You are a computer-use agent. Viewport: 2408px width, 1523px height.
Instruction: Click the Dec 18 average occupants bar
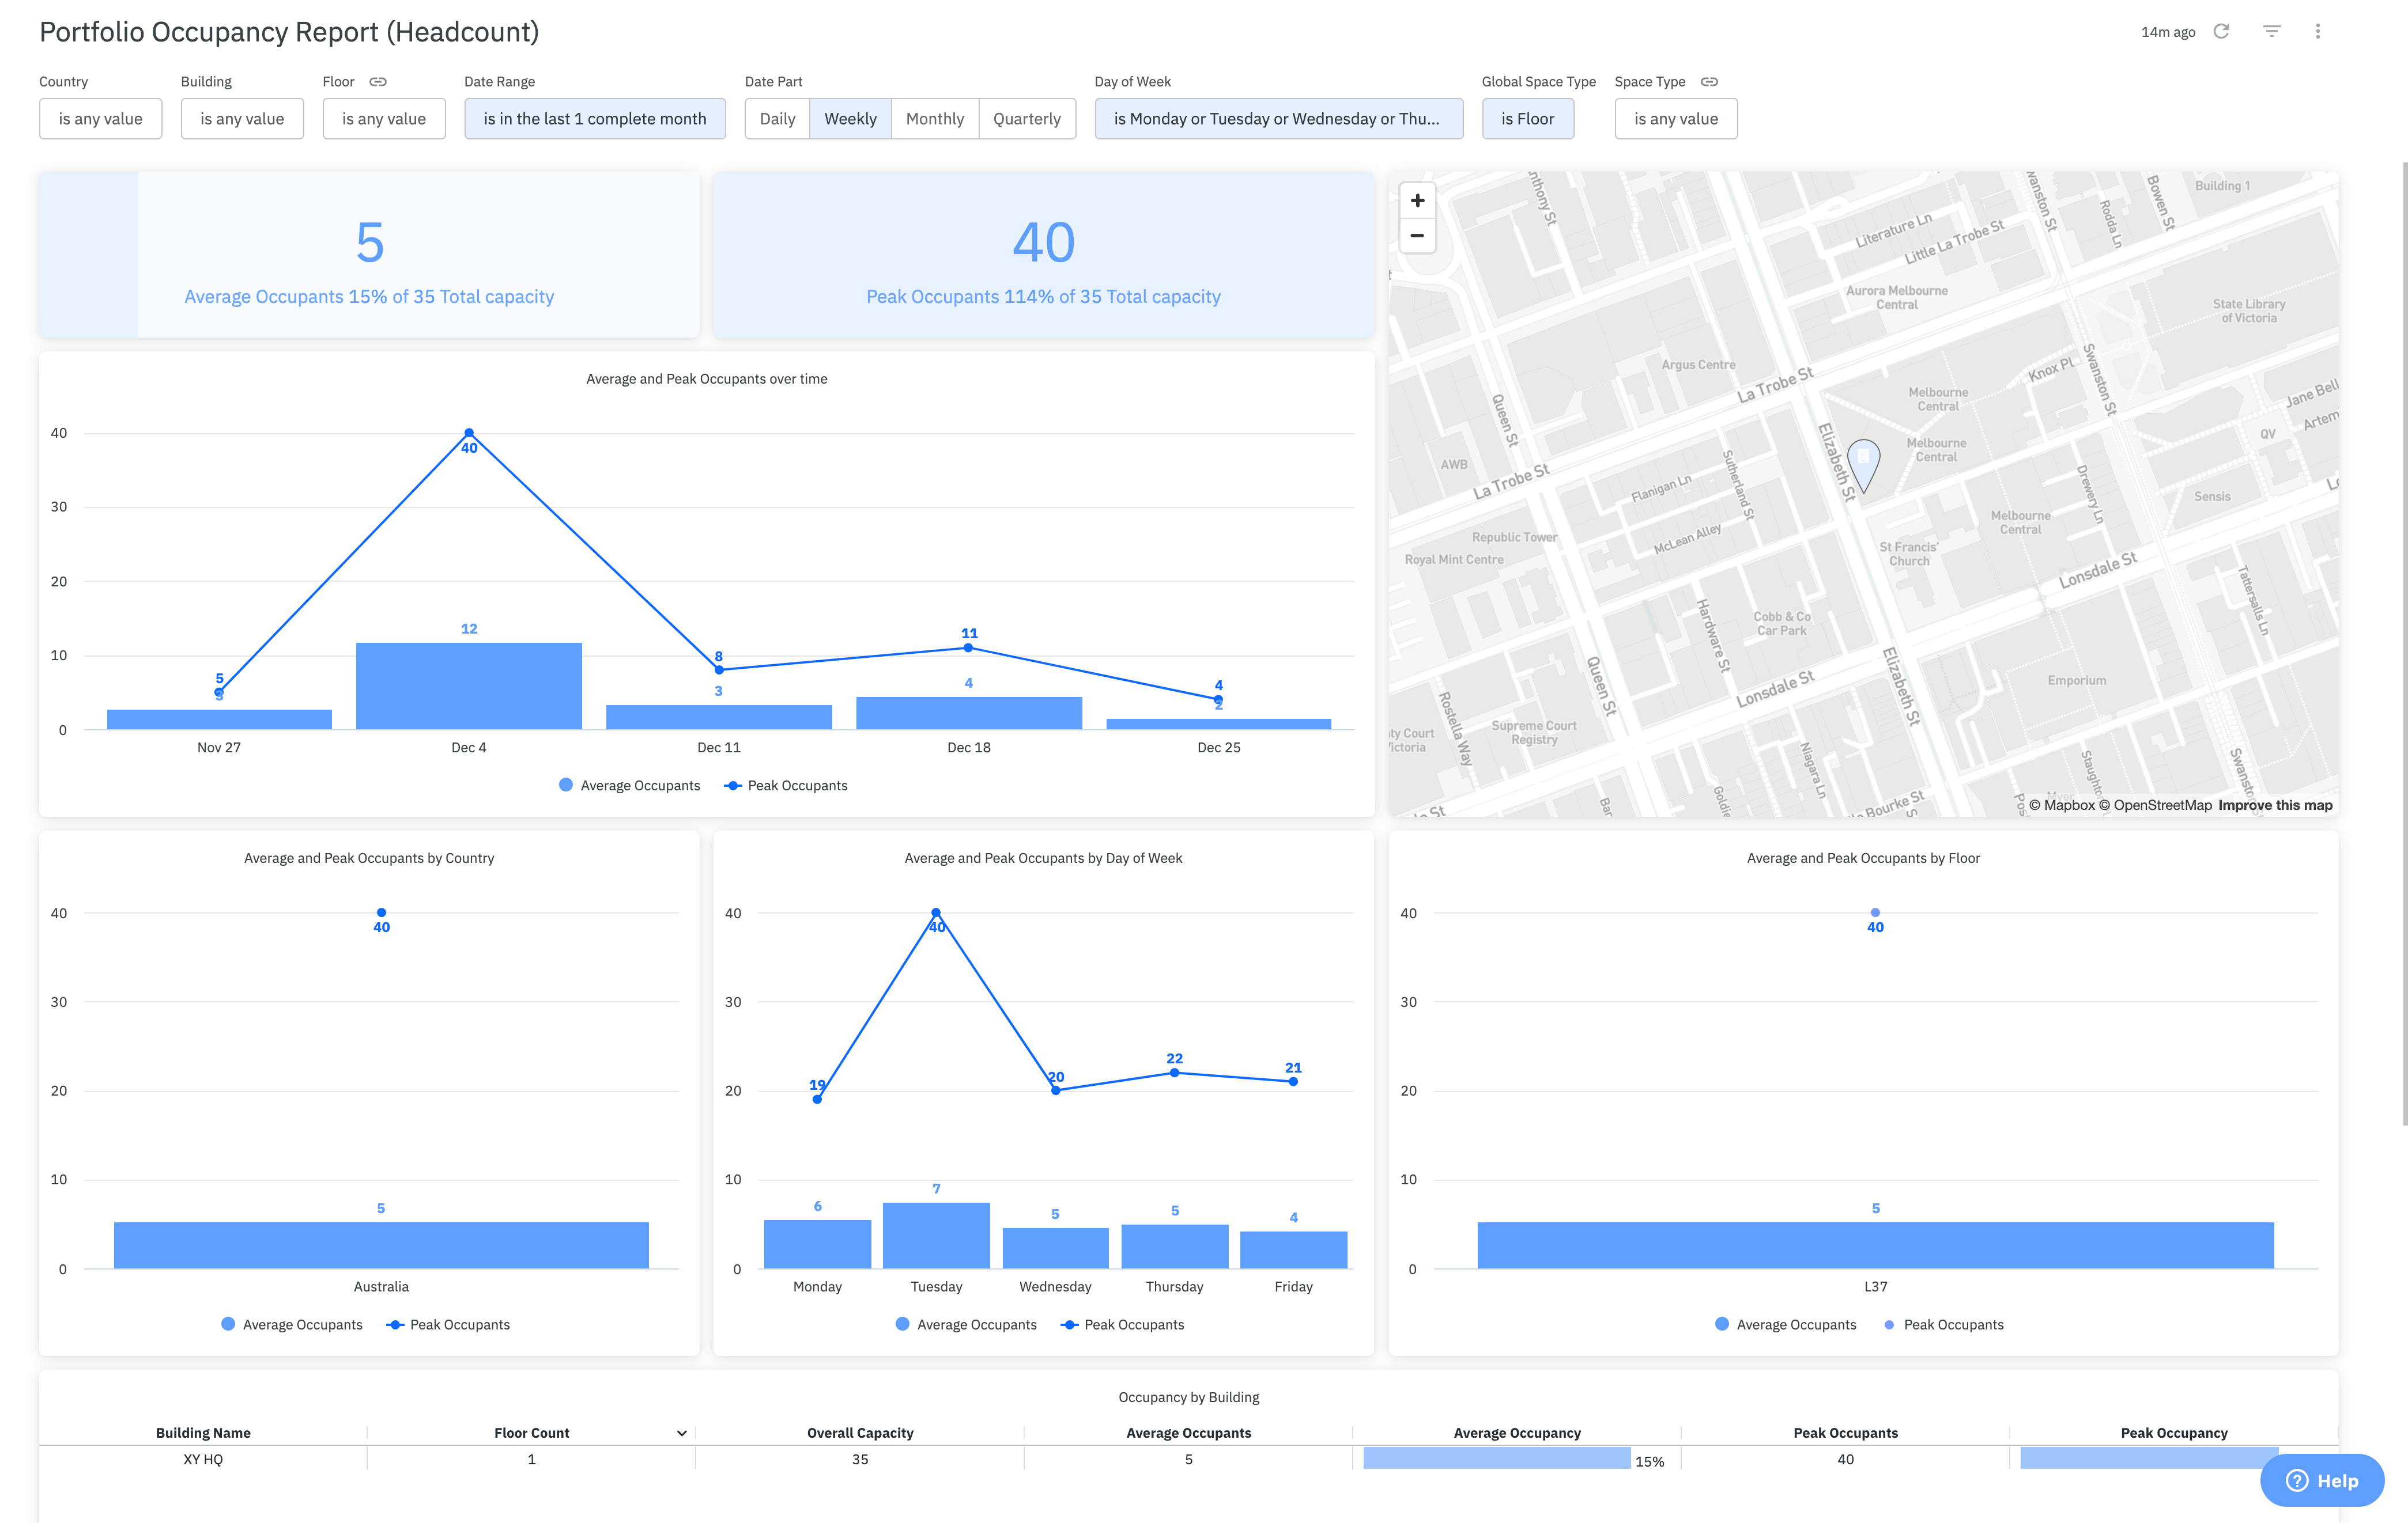coord(969,714)
